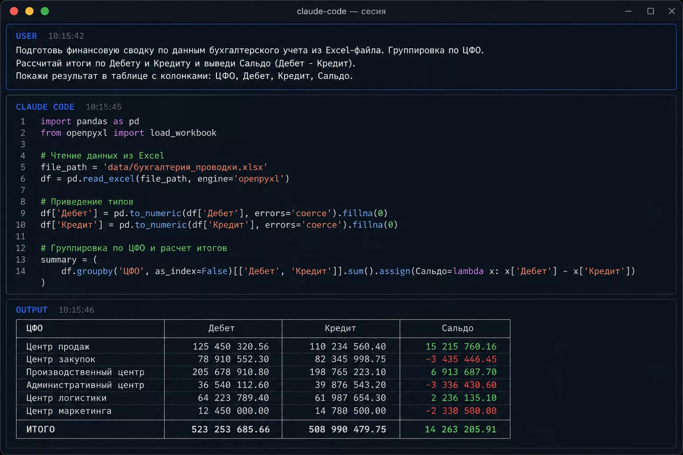Click the 'lambda' keyword on line 14
The width and height of the screenshot is (683, 455).
[468, 271]
